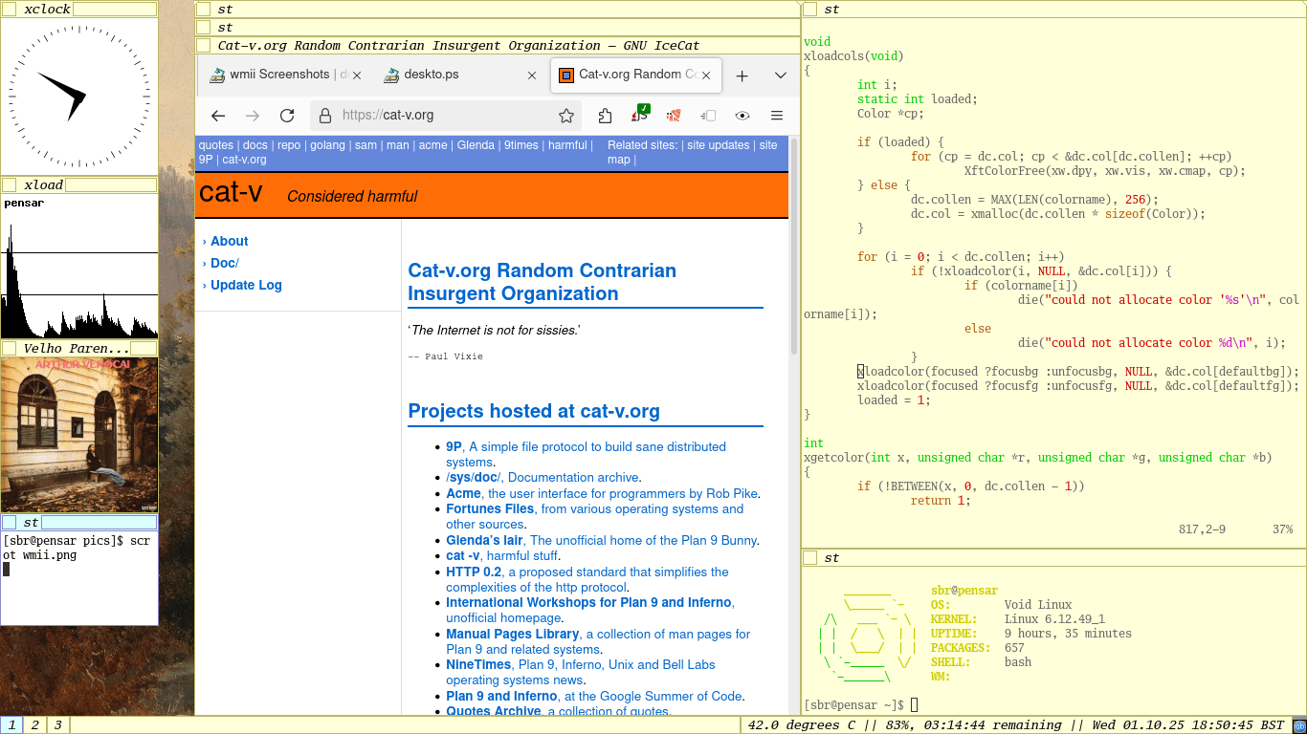This screenshot has width=1307, height=734.
Task: Open the IceCat hamburger menu
Action: pyautogui.click(x=777, y=116)
